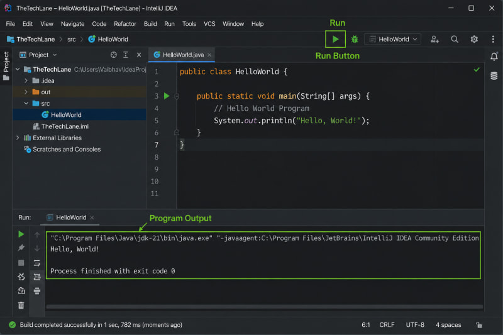Open IDE settings gear icon
This screenshot has height=335, width=503.
click(474, 39)
